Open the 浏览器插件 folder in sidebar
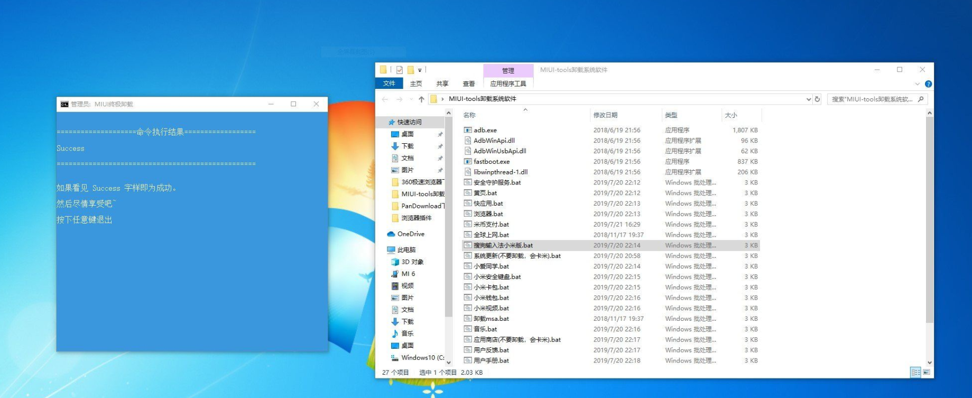972x398 pixels. pos(411,218)
